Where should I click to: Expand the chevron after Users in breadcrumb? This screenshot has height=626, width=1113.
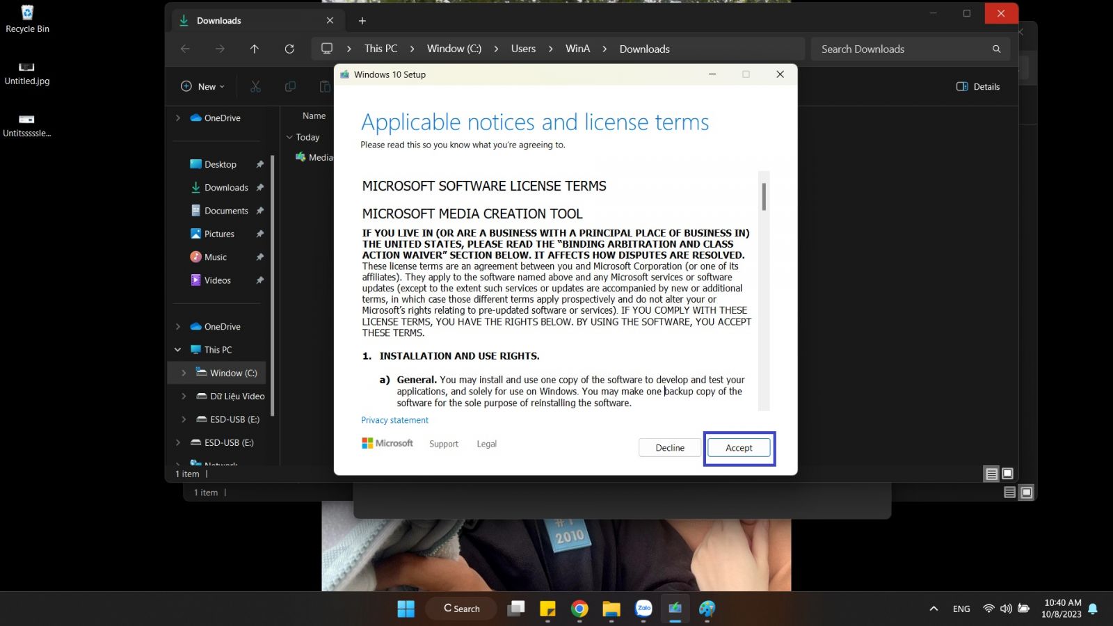click(x=550, y=49)
